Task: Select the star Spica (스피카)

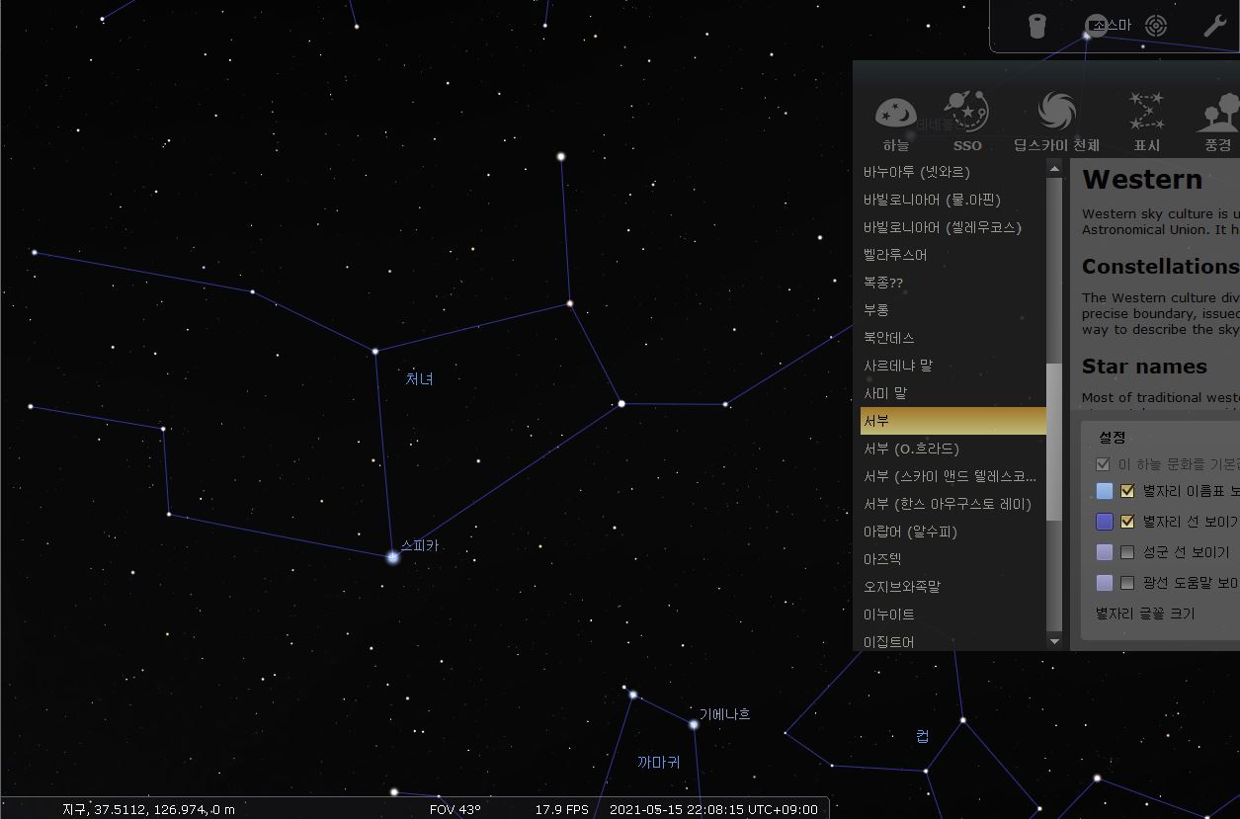Action: point(392,557)
